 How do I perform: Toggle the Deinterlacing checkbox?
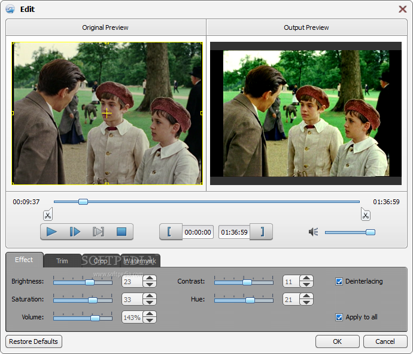point(339,282)
